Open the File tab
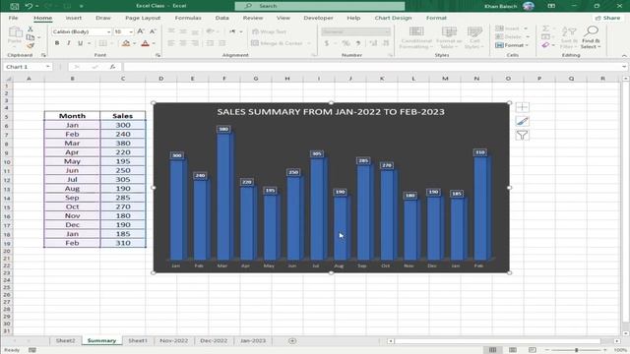The image size is (630, 354). (x=13, y=18)
